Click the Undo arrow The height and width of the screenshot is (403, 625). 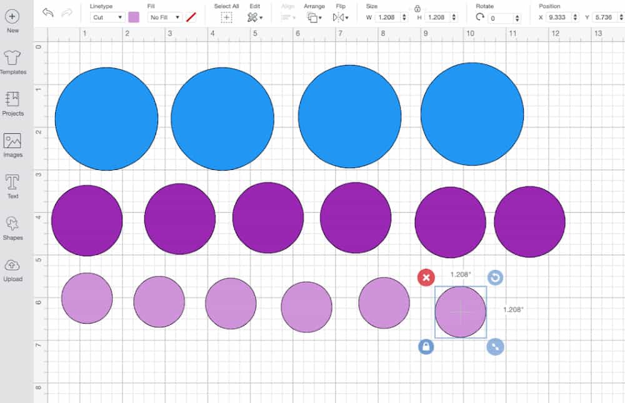point(48,12)
